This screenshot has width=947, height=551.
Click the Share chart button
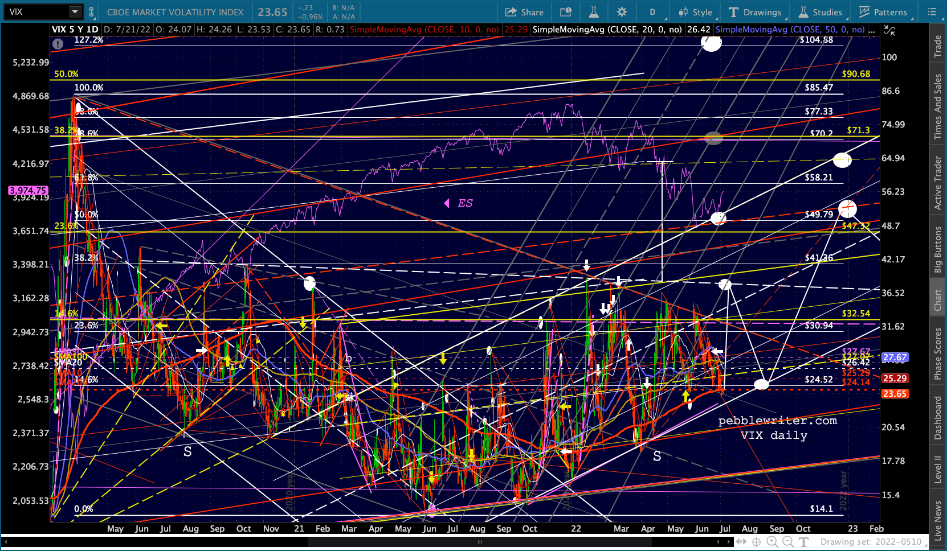pyautogui.click(x=524, y=12)
